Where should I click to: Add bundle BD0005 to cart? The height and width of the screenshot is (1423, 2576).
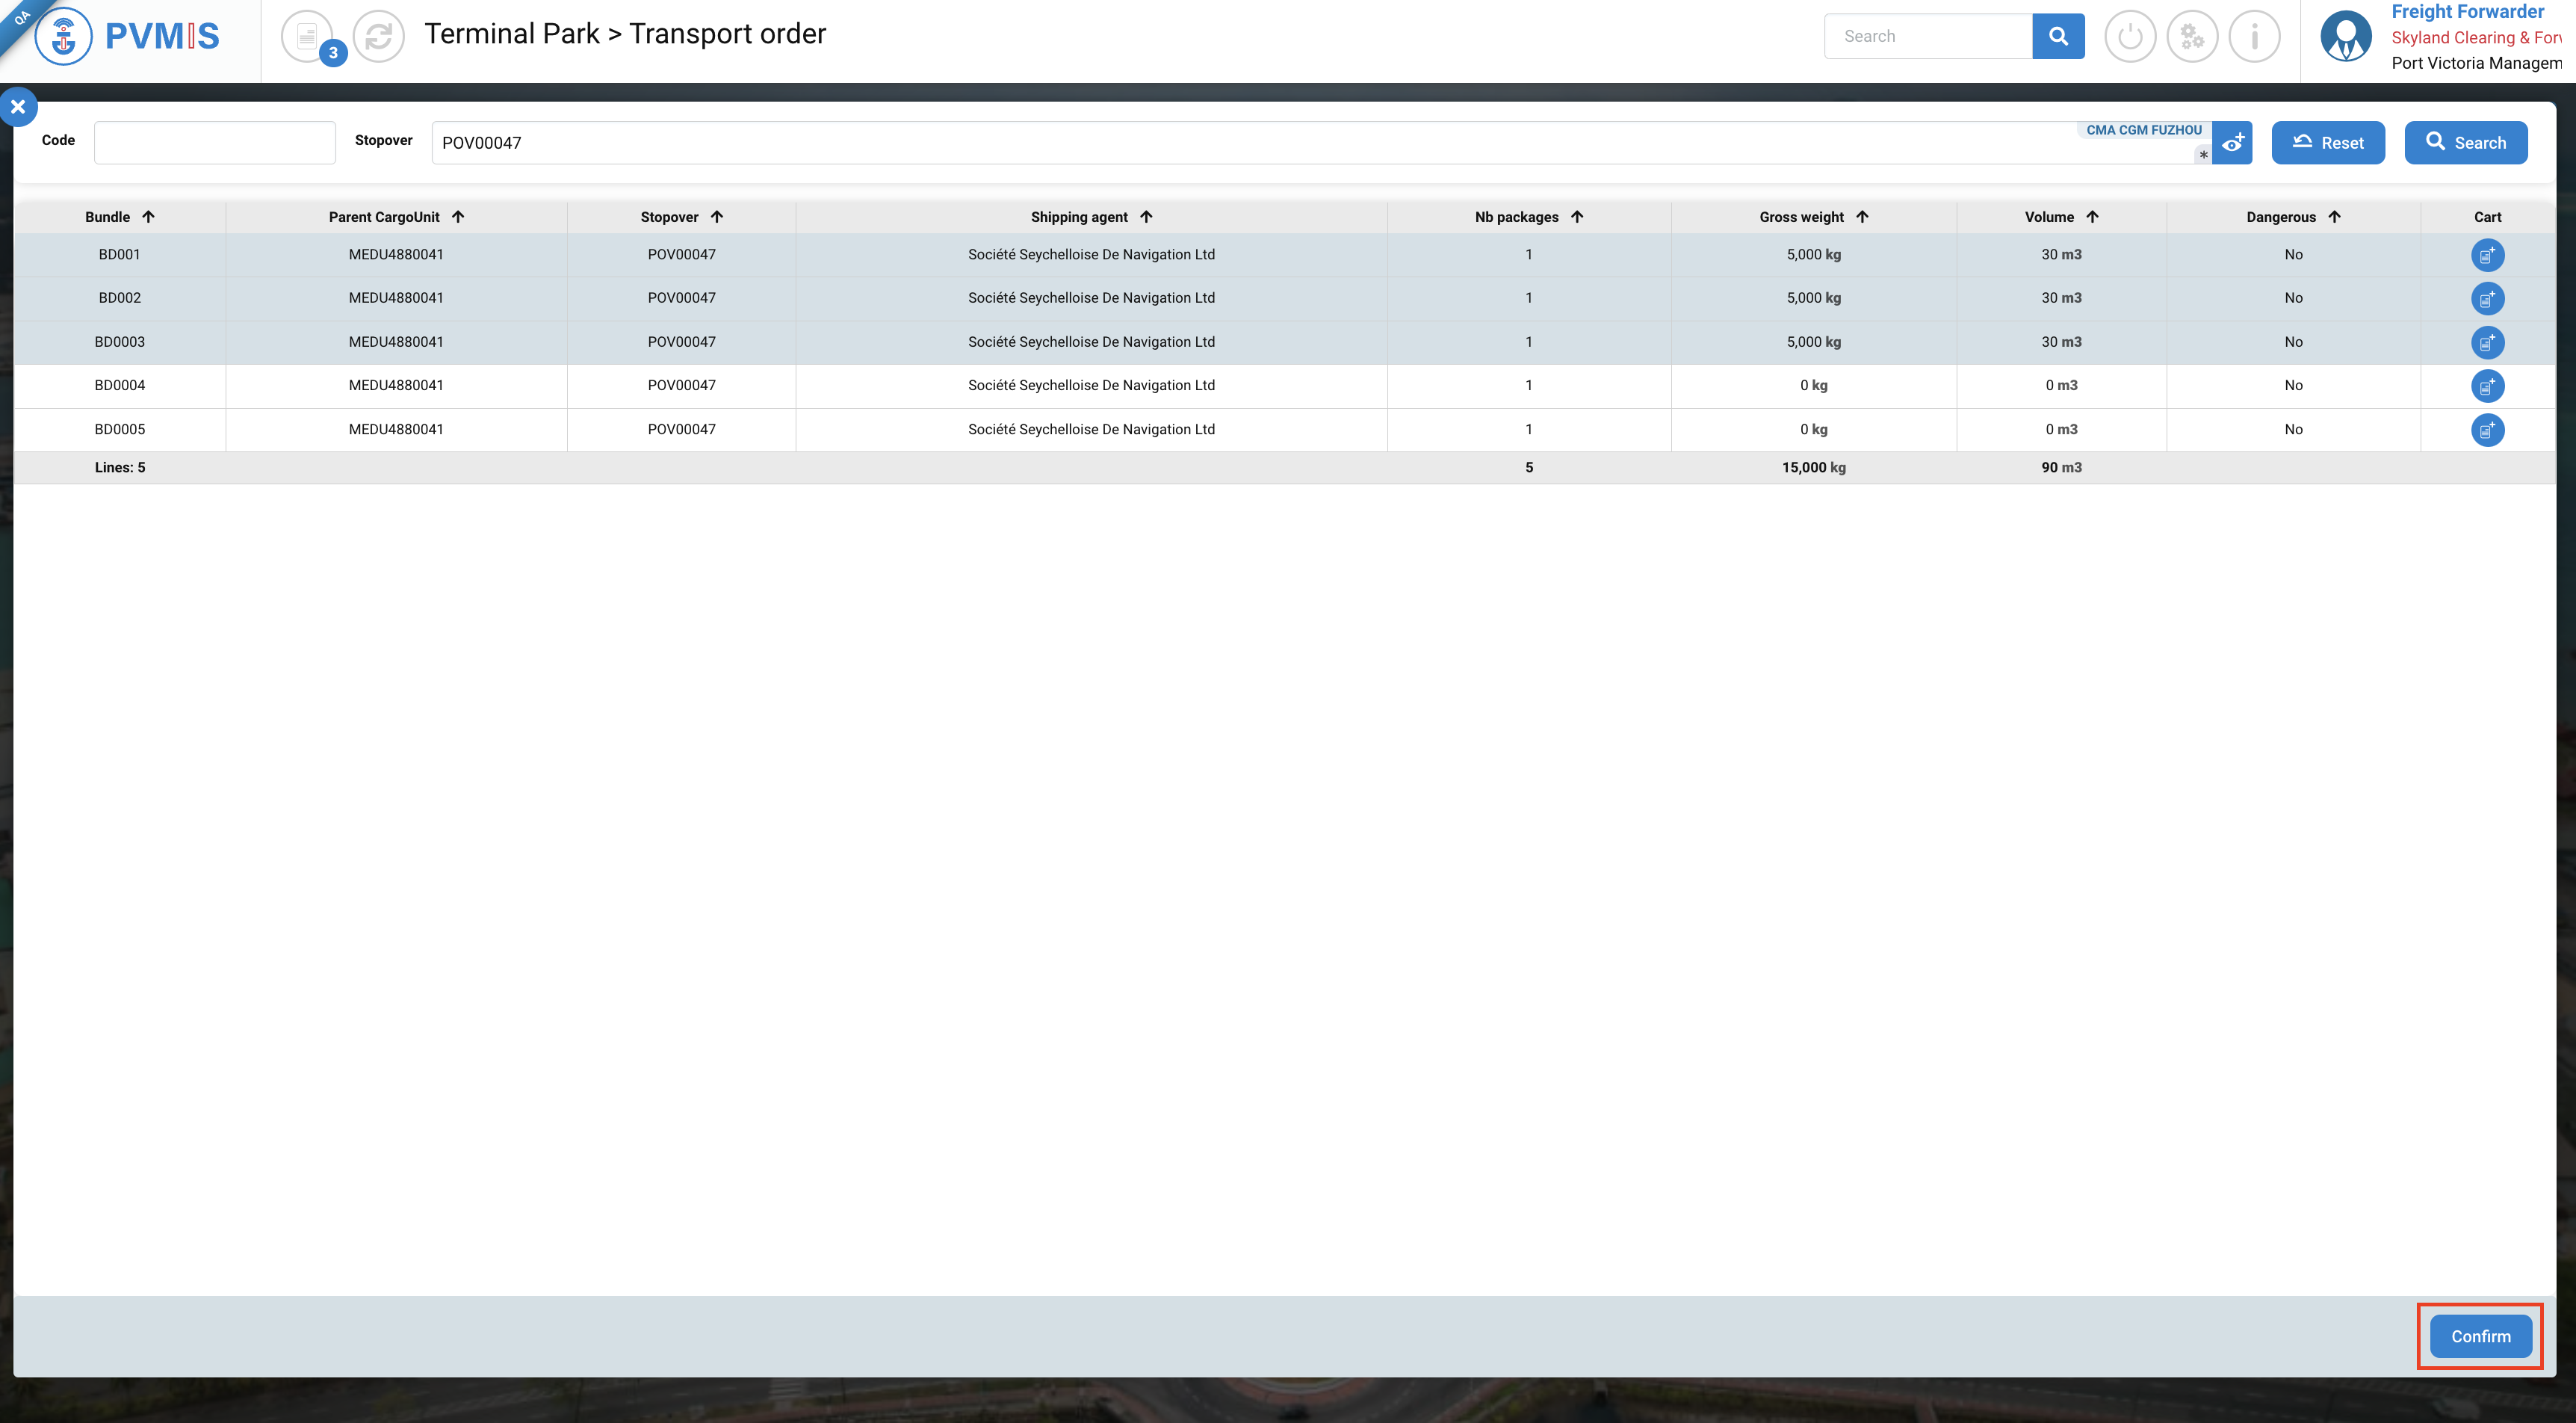click(2487, 430)
